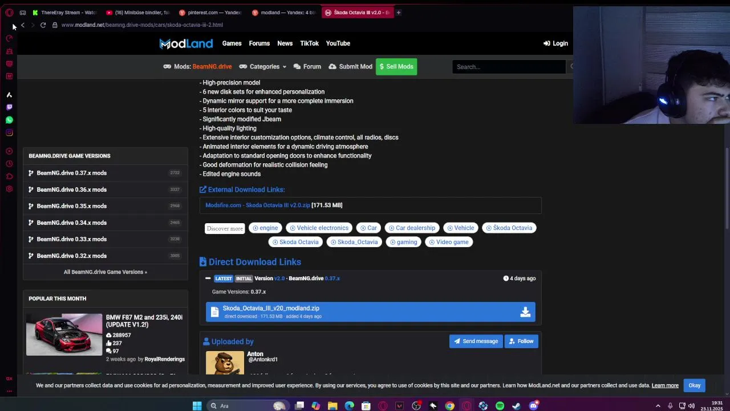The width and height of the screenshot is (730, 411).
Task: Open Submit Mod page
Action: (x=350, y=67)
